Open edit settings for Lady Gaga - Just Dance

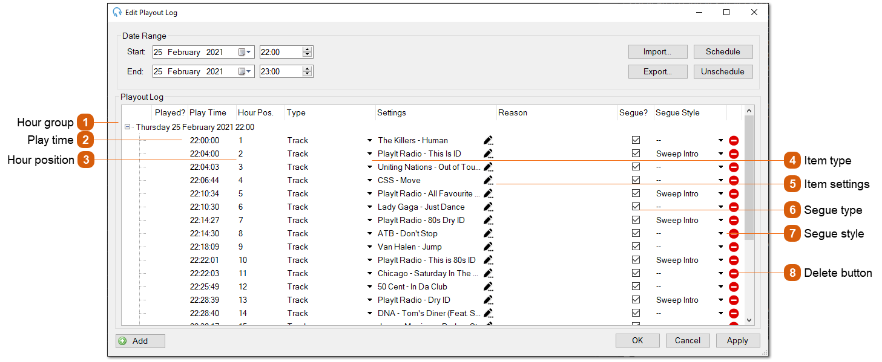pyautogui.click(x=488, y=207)
